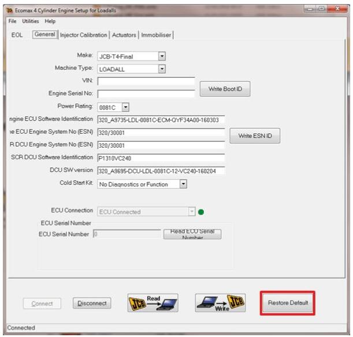Screen dimensions: 353x337
Task: Select the General tab
Action: point(45,35)
